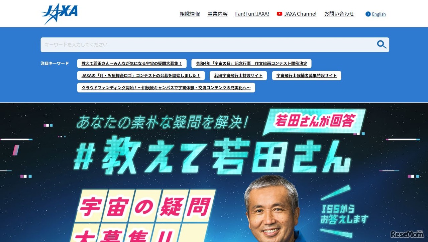Click the JAXA logo
Image resolution: width=428 pixels, height=242 pixels.
coord(59,14)
